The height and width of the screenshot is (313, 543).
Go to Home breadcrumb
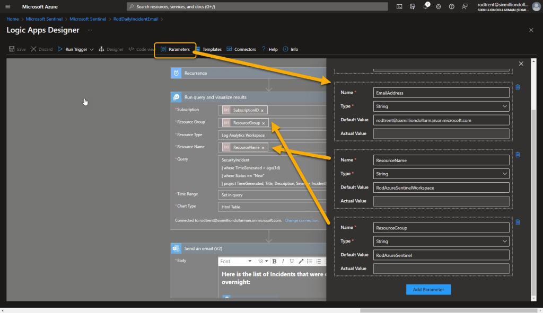pyautogui.click(x=13, y=19)
